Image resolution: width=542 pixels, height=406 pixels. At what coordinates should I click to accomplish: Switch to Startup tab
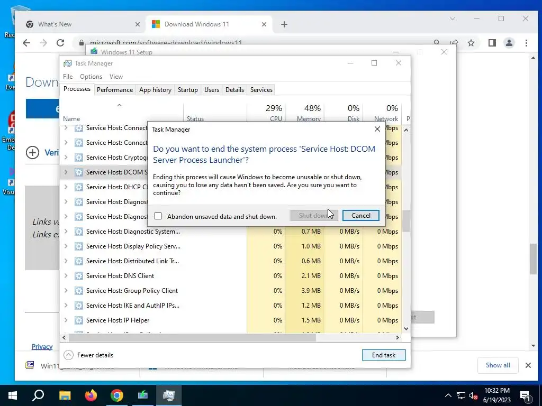pos(188,90)
